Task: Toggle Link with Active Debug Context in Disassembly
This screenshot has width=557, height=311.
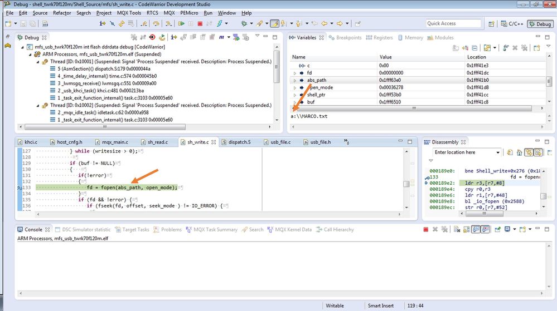Action: pos(529,152)
